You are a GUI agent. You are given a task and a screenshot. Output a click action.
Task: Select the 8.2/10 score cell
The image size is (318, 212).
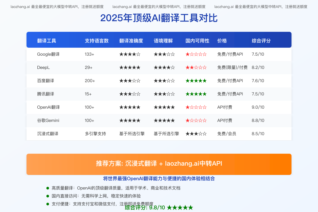258,68
